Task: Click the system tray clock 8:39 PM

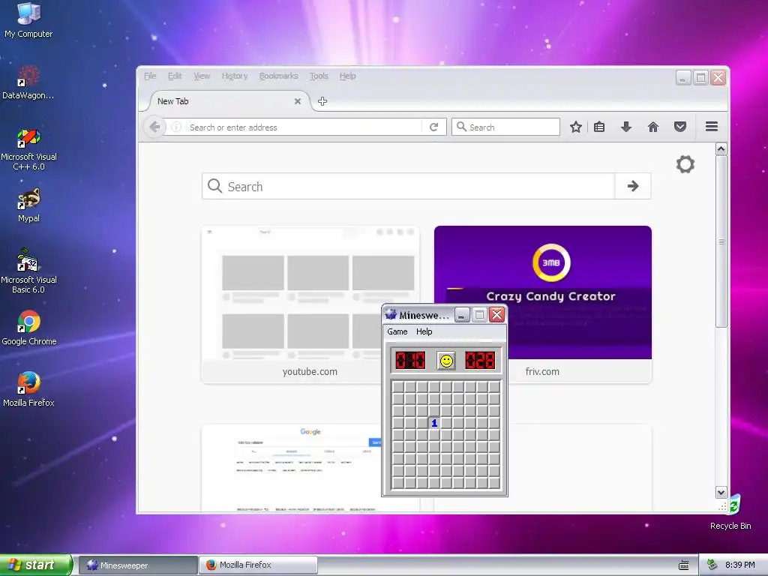Action: coord(739,565)
